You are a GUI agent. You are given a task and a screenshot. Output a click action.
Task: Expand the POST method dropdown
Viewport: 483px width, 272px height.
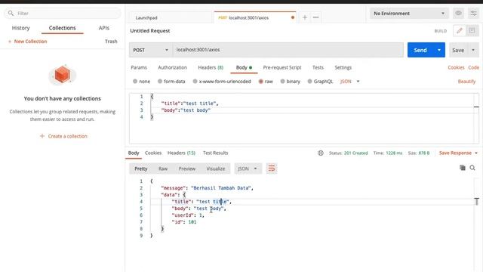point(150,50)
